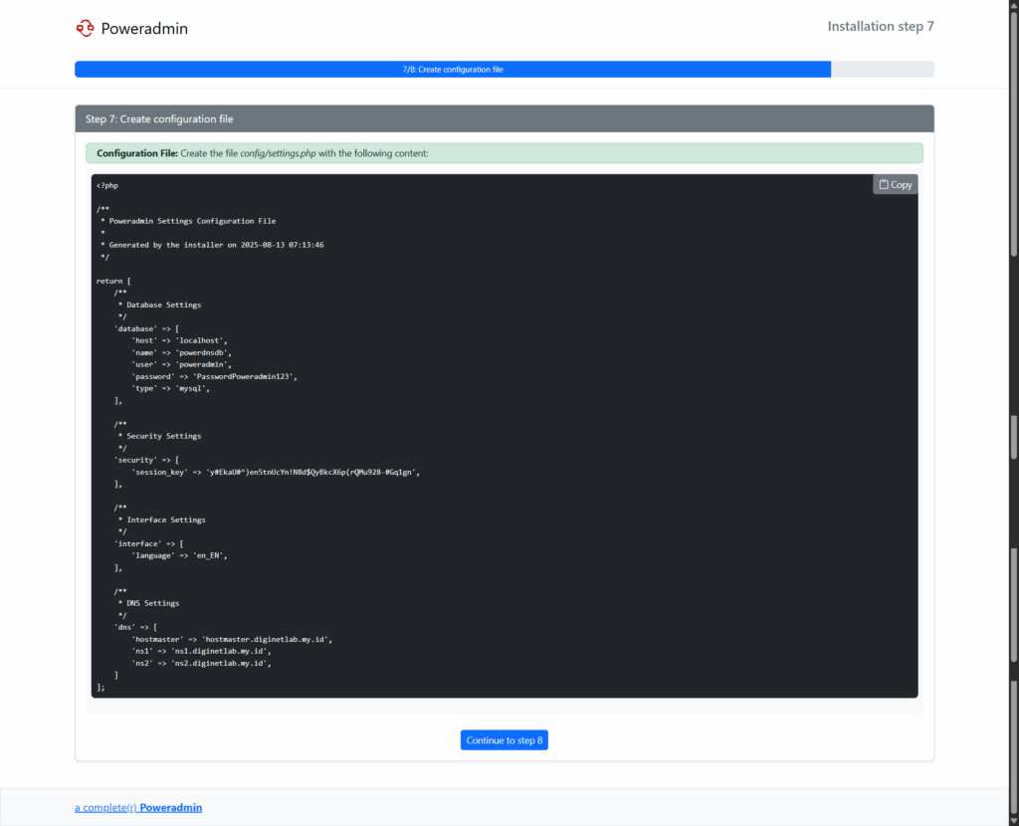1019x826 pixels.
Task: Click the 'ns1' => 'ns1.diginetlab.my.id' line
Action: pos(201,651)
